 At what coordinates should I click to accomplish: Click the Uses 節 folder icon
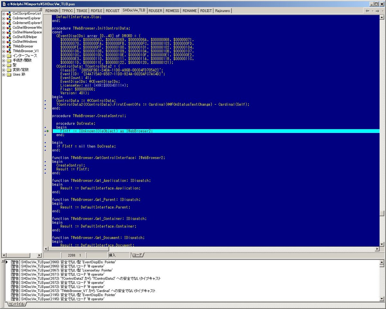pos(9,75)
